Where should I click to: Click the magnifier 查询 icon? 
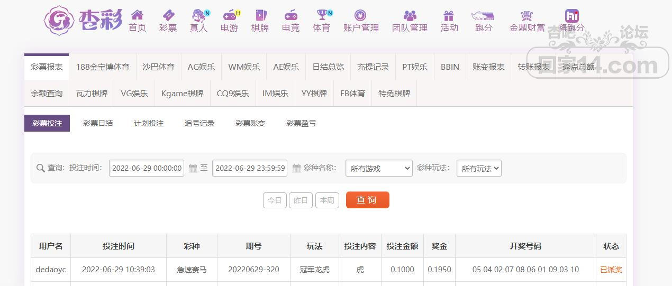tap(40, 168)
